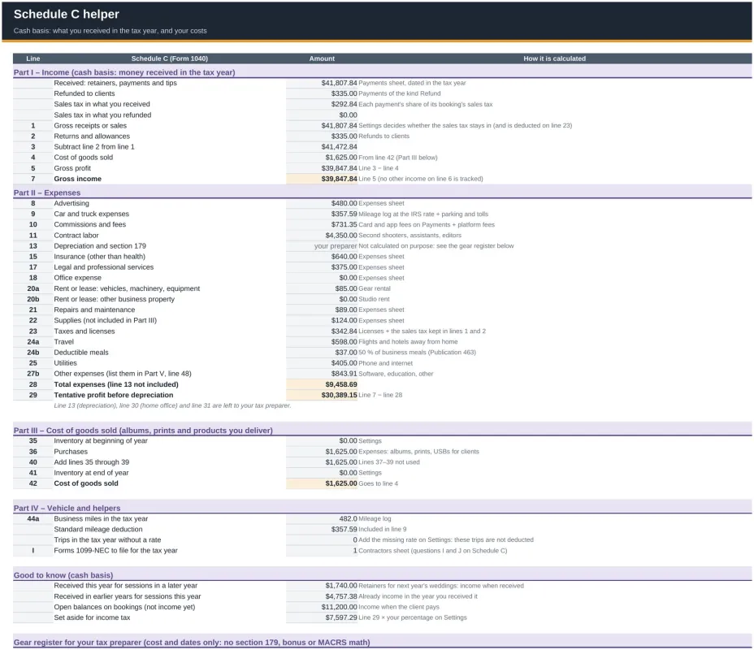Click the $598.00 Travel amount
Screen dimensions: 754x650
[x=344, y=342]
